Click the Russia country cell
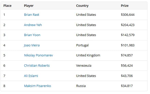Screen dimensions: 150x94 (x=81, y=86)
